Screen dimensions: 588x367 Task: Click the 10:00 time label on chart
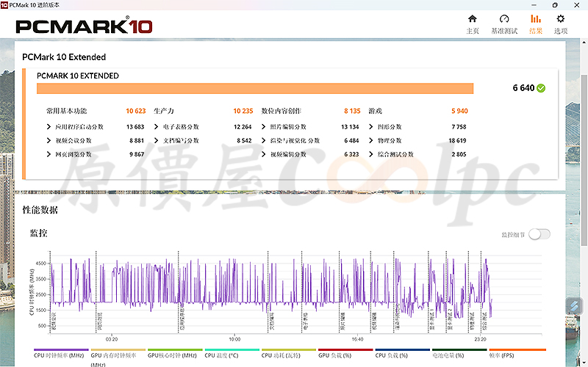pyautogui.click(x=234, y=339)
